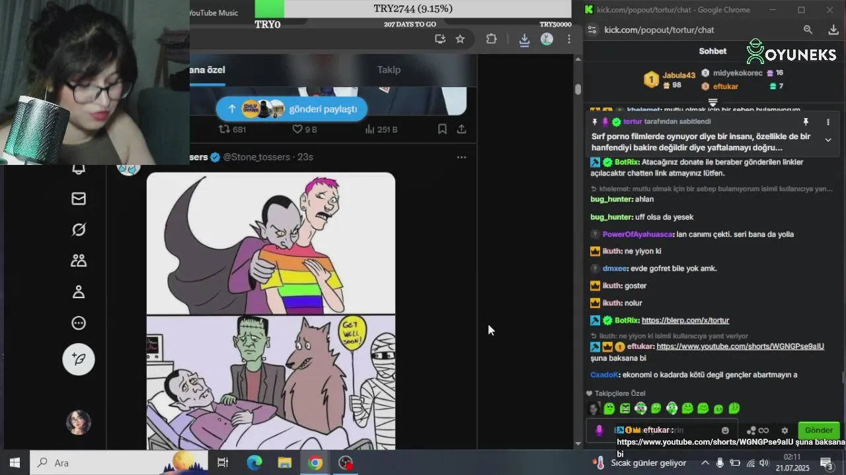
Task: Open volume control in system tray
Action: [x=764, y=462]
